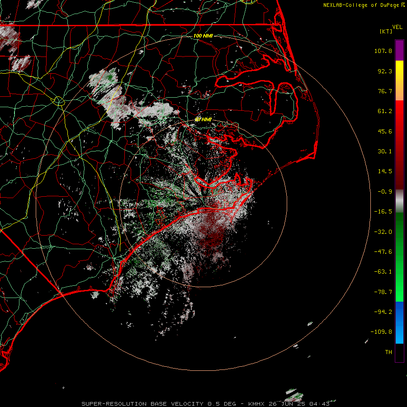Click the VEL legend title
This screenshot has height=407, width=407.
[397, 27]
